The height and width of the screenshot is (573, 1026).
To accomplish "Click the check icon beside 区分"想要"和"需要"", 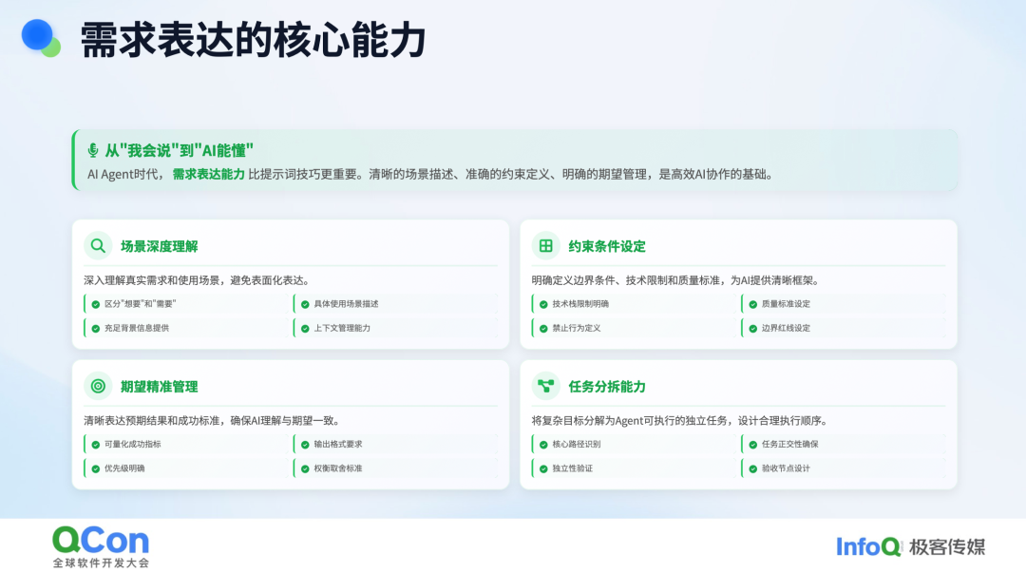I will [96, 304].
